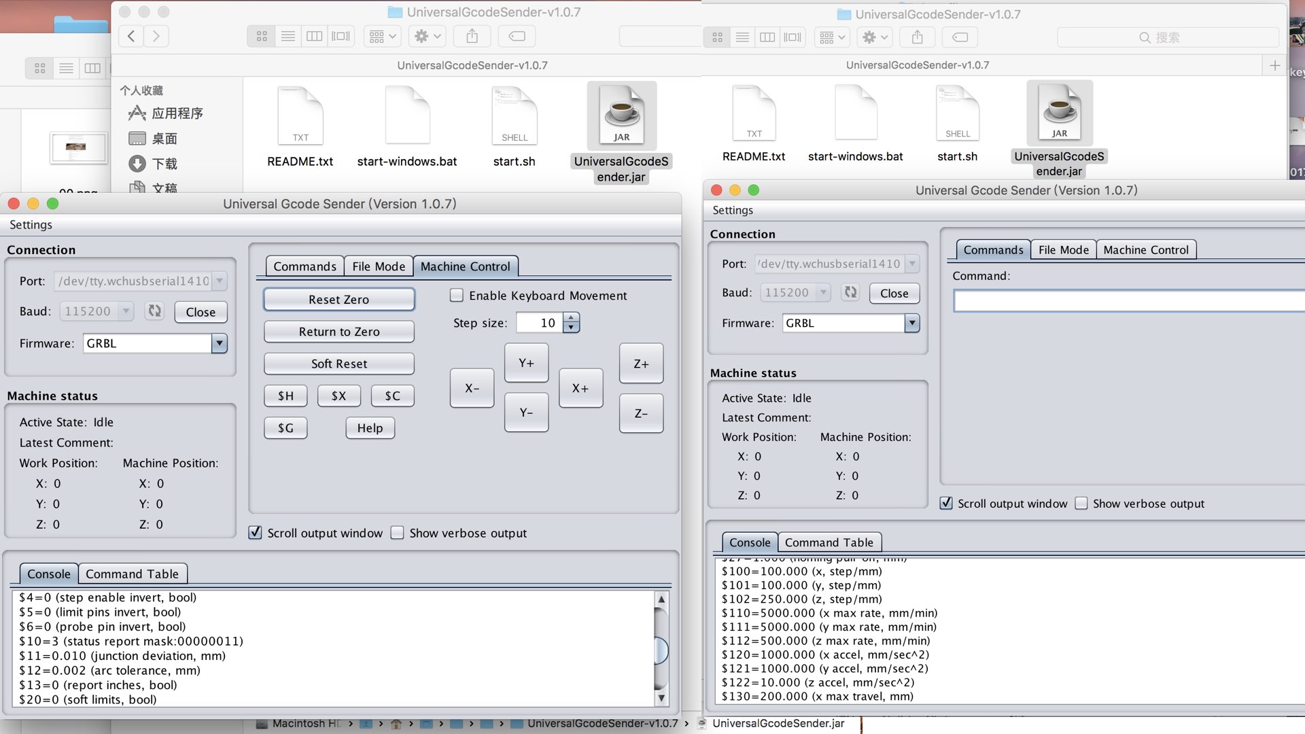Screen dimensions: 1305x734
Task: Click Soft Reset button
Action: click(x=338, y=364)
